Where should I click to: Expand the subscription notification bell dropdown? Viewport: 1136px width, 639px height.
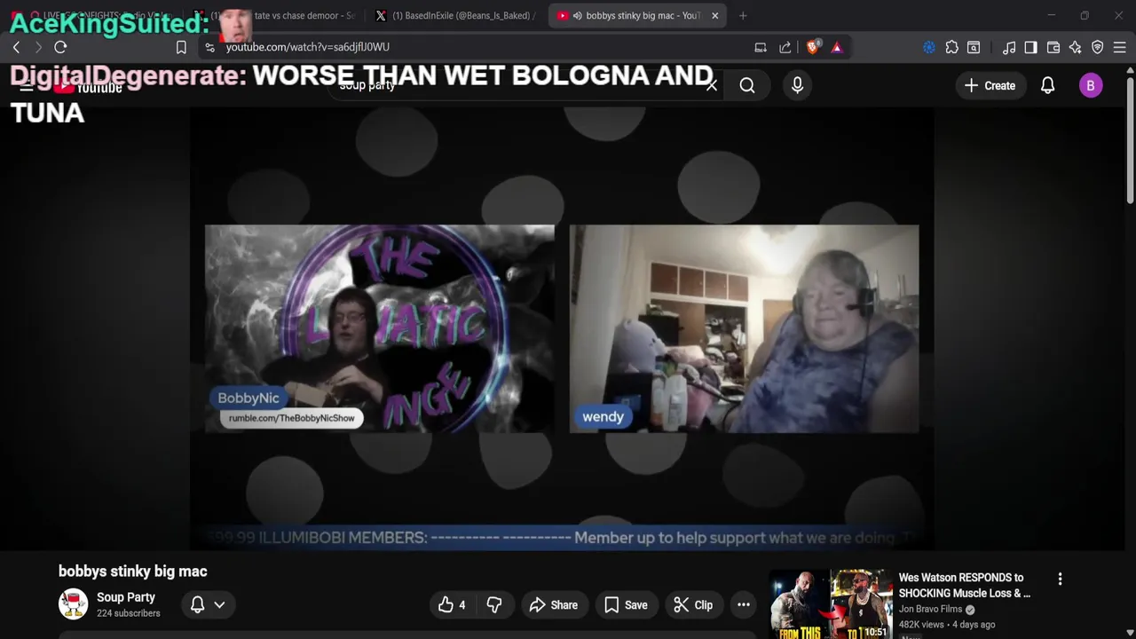pyautogui.click(x=208, y=604)
